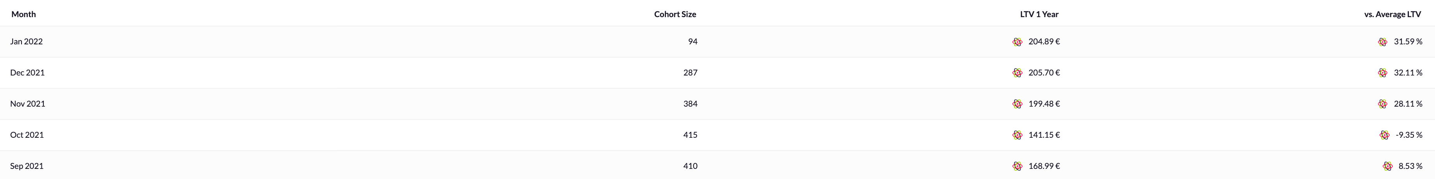Click the LTV 1 Year column header
1435x179 pixels.
tap(1039, 14)
